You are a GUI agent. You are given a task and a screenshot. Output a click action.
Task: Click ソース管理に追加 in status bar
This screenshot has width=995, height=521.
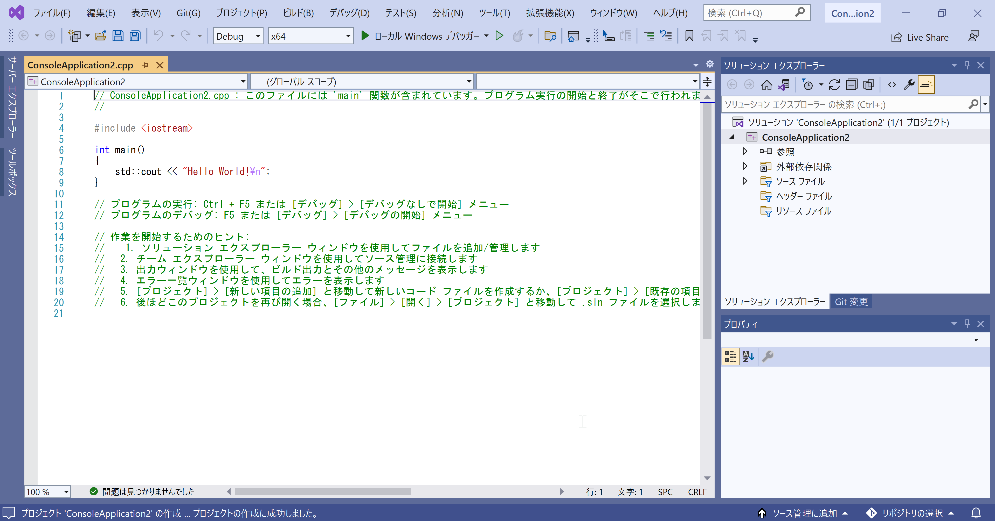point(803,513)
